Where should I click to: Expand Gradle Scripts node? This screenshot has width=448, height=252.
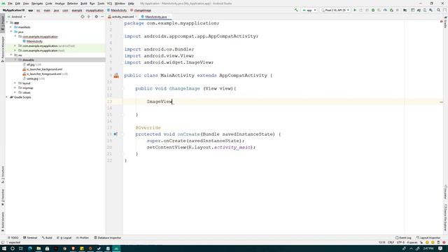[7, 97]
